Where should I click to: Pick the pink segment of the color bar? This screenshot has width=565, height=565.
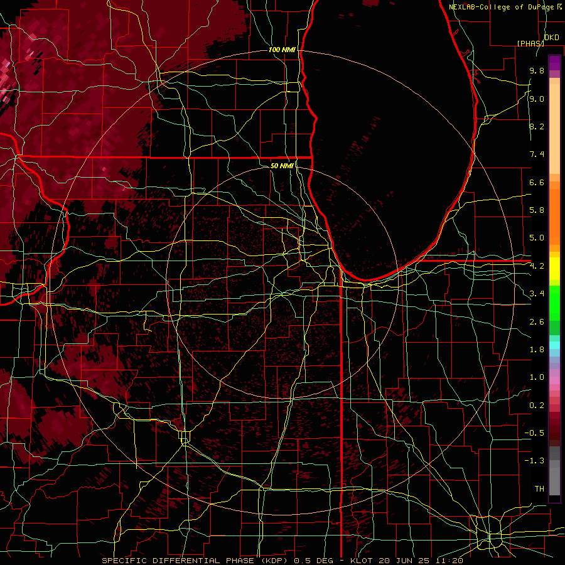[x=554, y=380]
